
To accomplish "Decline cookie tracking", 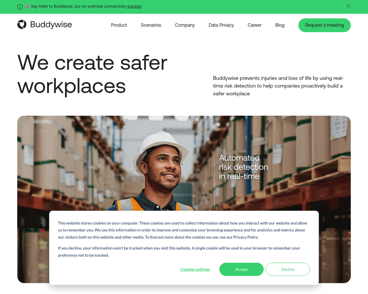I will tap(288, 269).
